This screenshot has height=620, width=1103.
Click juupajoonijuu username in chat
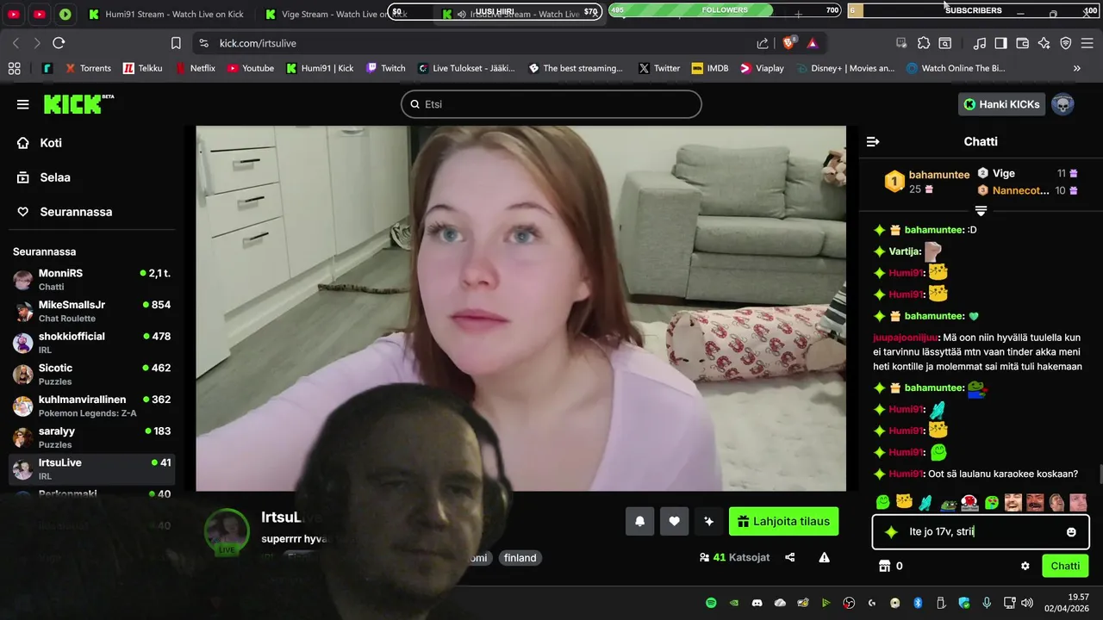click(x=904, y=338)
